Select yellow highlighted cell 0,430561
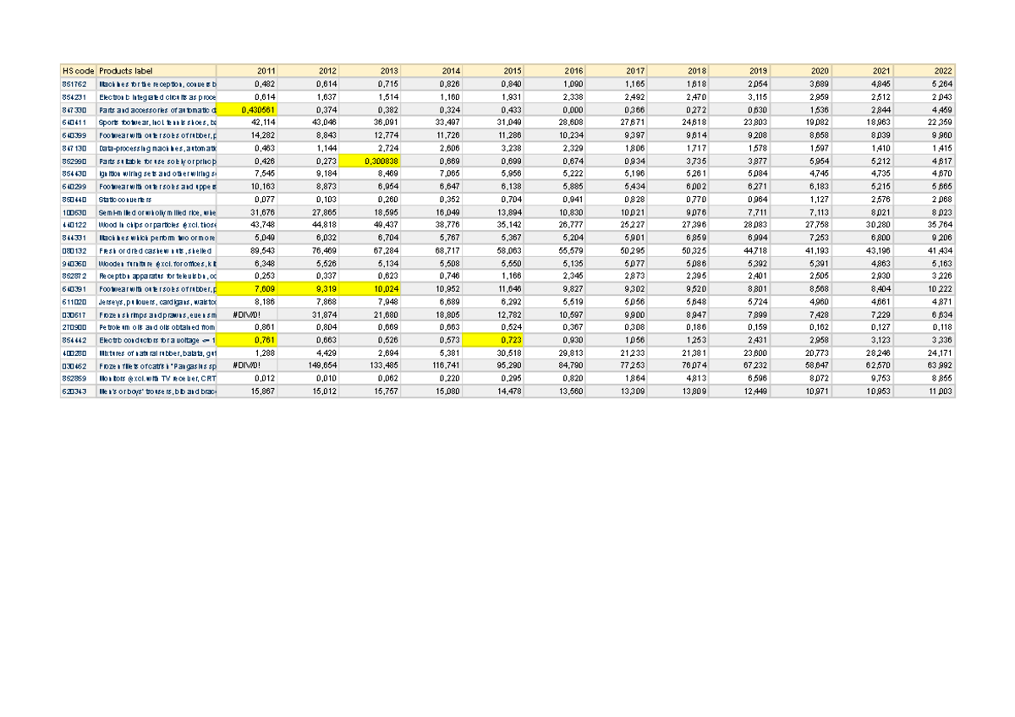This screenshot has width=1015, height=717. click(x=249, y=110)
